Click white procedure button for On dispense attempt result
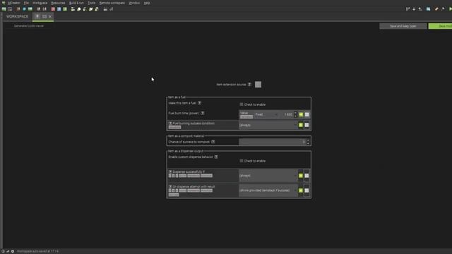The height and width of the screenshot is (254, 452). pyautogui.click(x=307, y=190)
